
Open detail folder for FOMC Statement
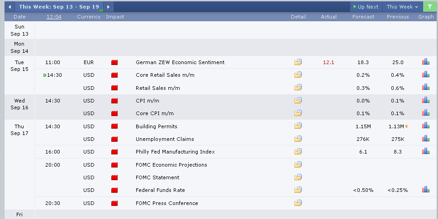(x=298, y=177)
